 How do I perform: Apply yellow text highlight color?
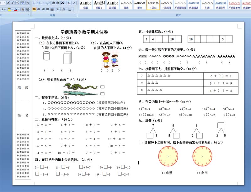pyautogui.click(x=9, y=9)
